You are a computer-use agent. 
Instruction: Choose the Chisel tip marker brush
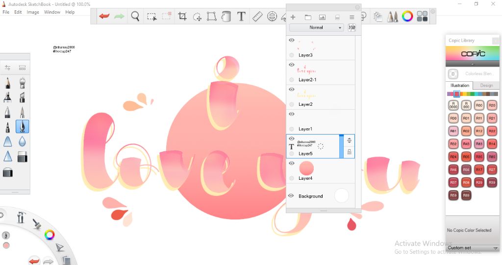point(22,97)
